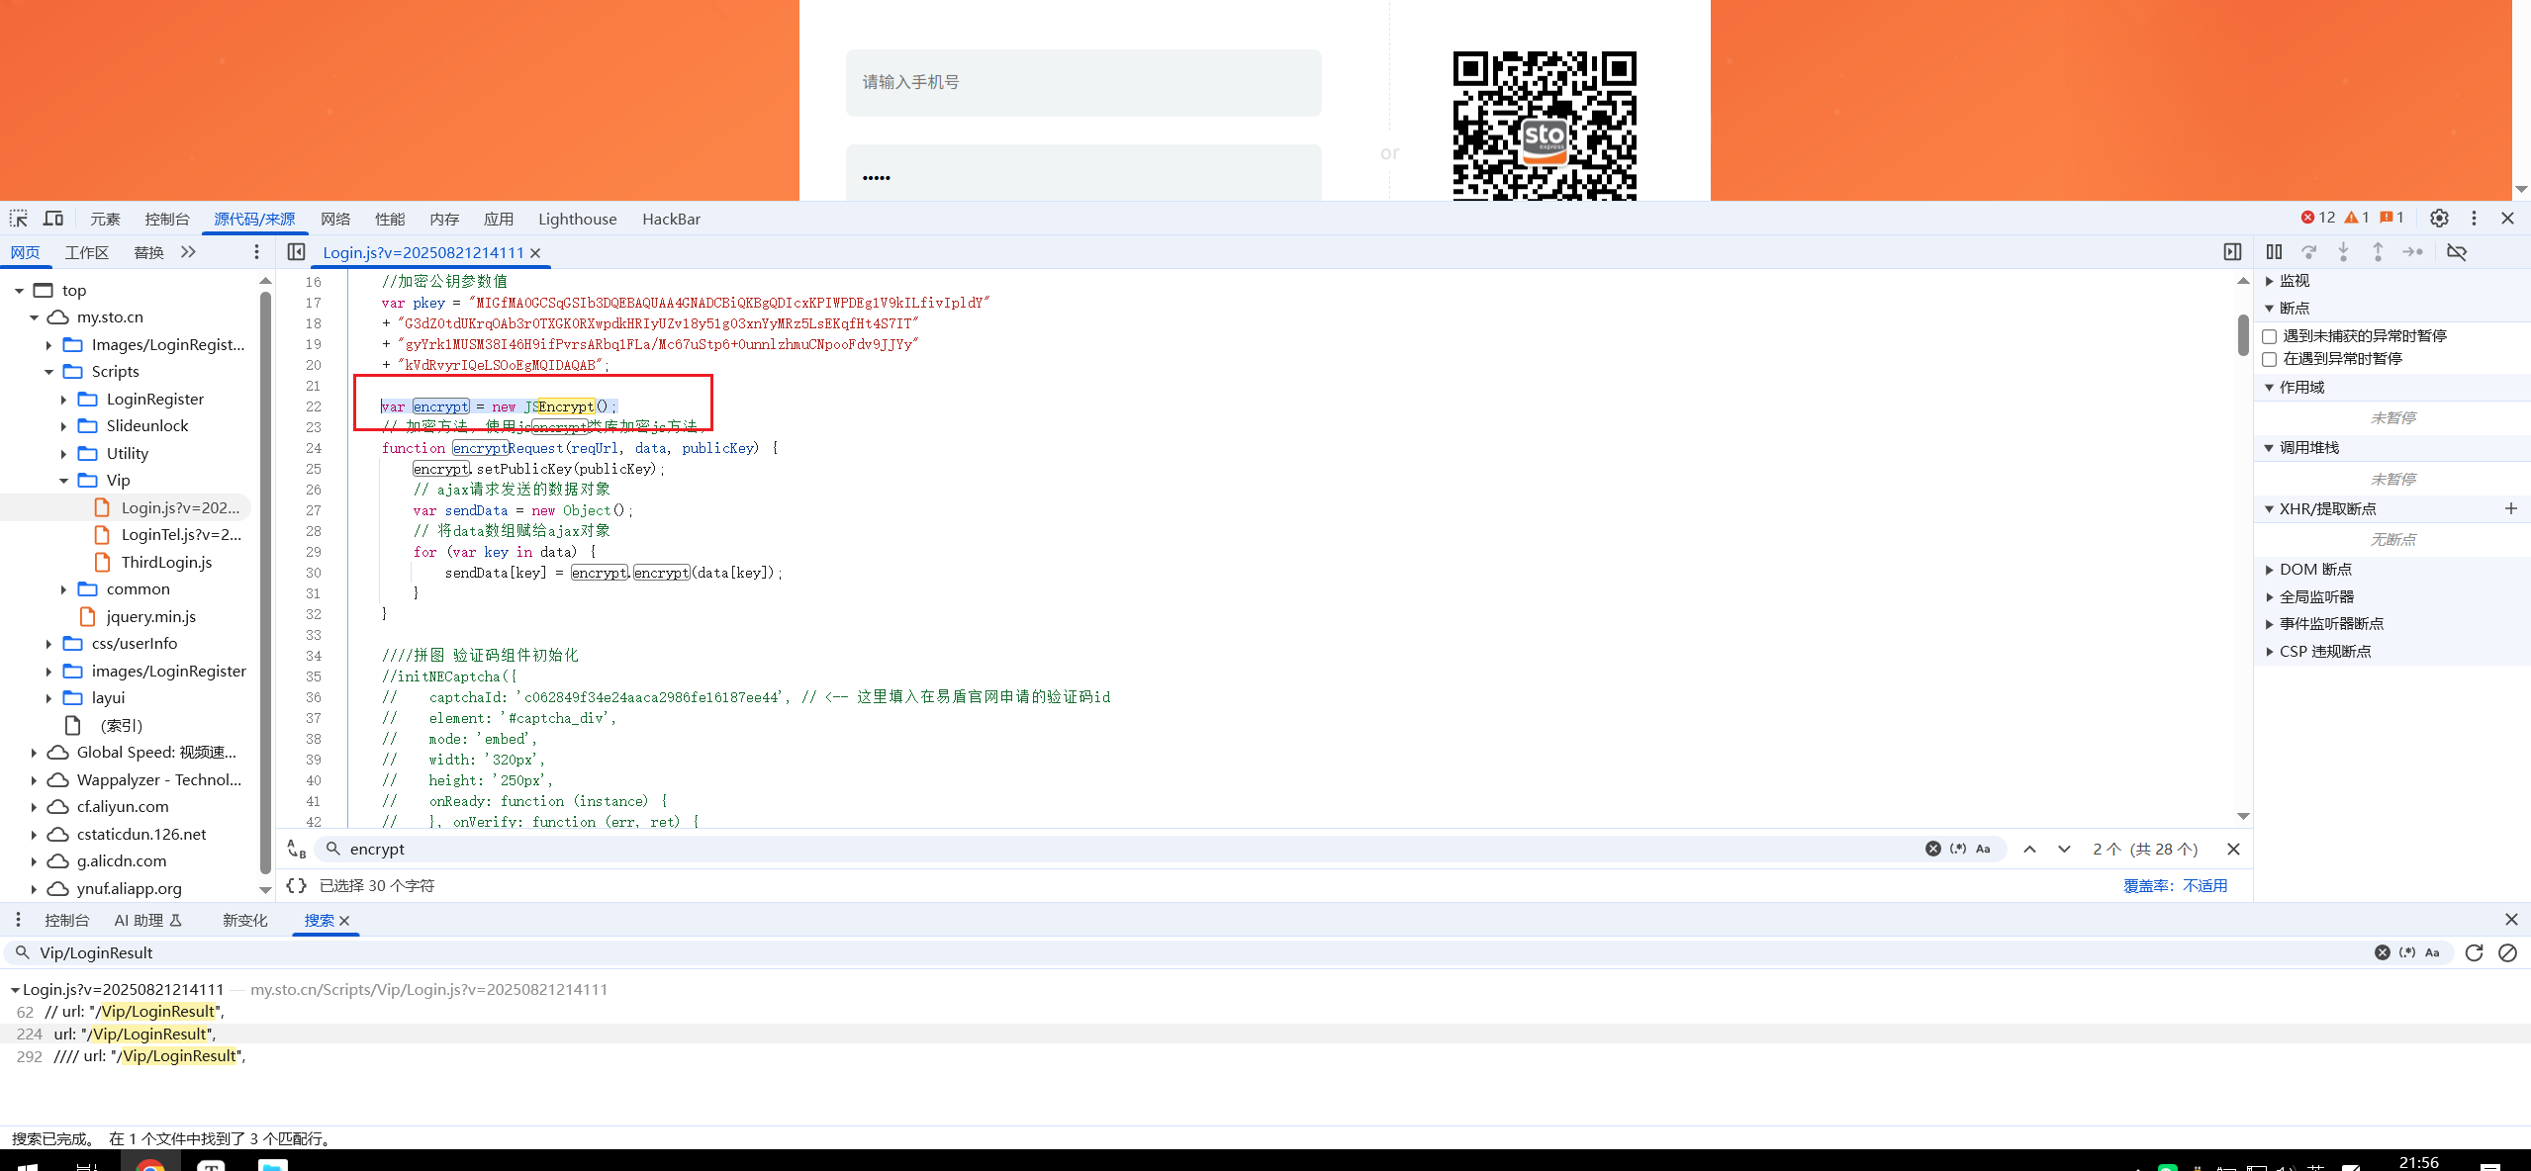Click the inspect element picker icon
This screenshot has height=1171, width=2531.
tap(19, 219)
